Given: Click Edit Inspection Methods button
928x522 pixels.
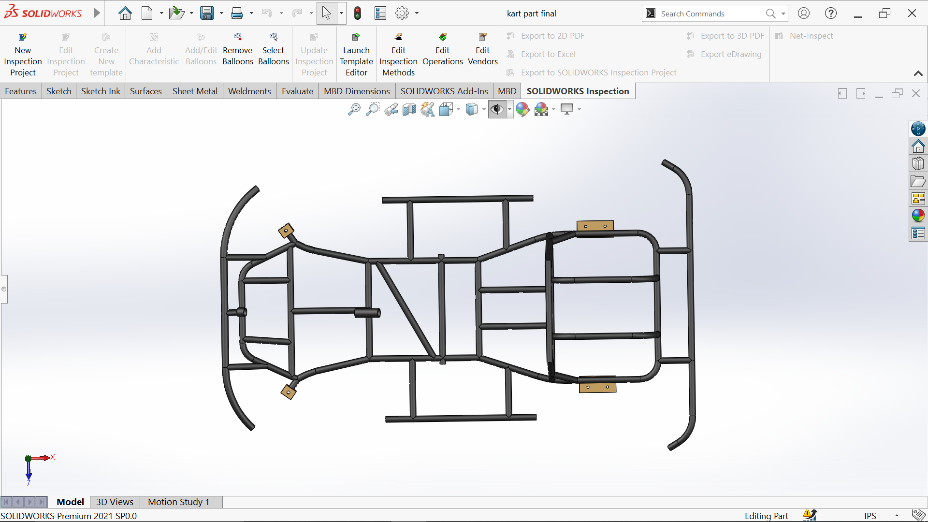Looking at the screenshot, I should [398, 54].
